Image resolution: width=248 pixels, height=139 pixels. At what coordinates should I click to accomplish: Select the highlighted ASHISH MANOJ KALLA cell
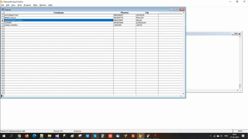59,20
